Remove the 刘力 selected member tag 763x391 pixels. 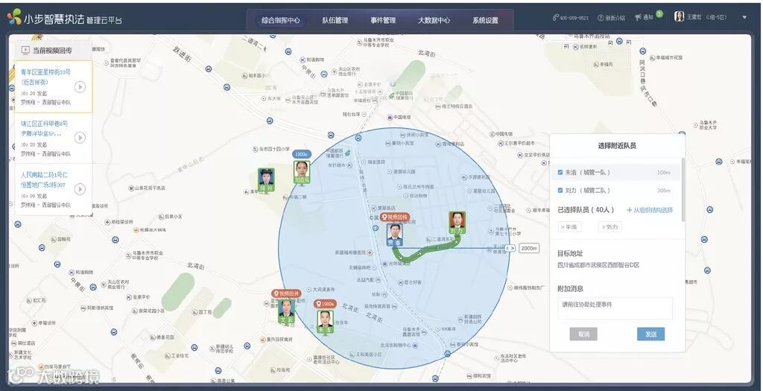click(x=610, y=226)
